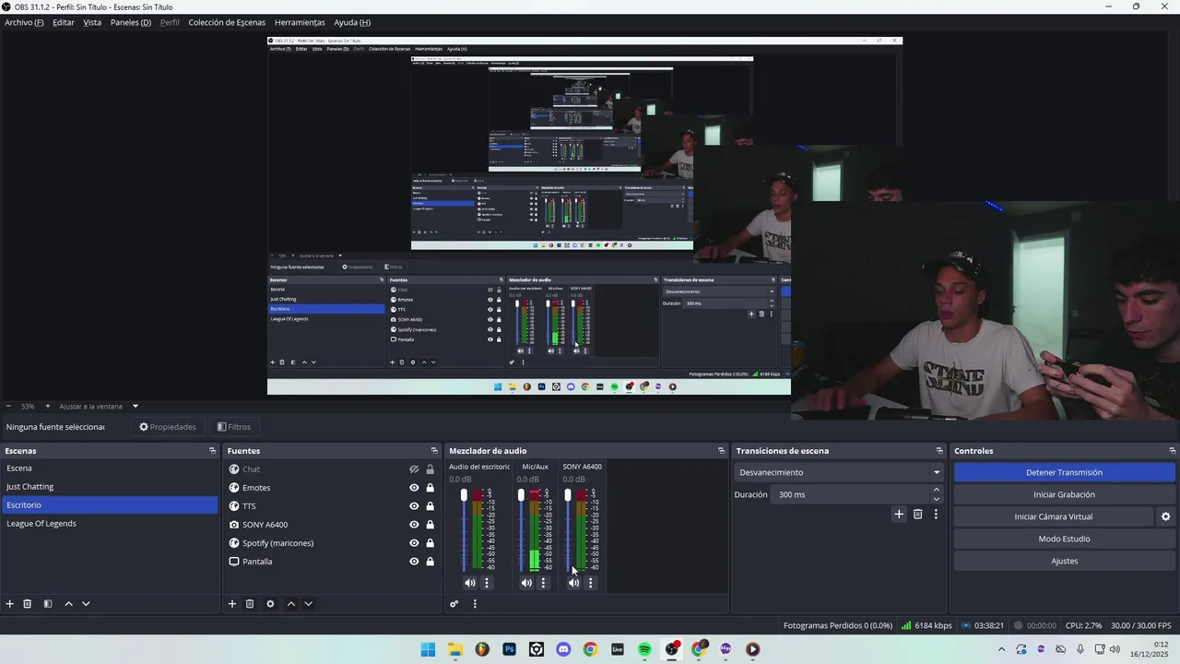This screenshot has height=664, width=1180.
Task: Open preview scaling dropdown arrow
Action: pyautogui.click(x=135, y=406)
